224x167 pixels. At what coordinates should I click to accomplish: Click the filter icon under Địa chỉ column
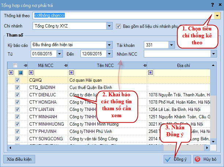pyautogui.click(x=150, y=72)
